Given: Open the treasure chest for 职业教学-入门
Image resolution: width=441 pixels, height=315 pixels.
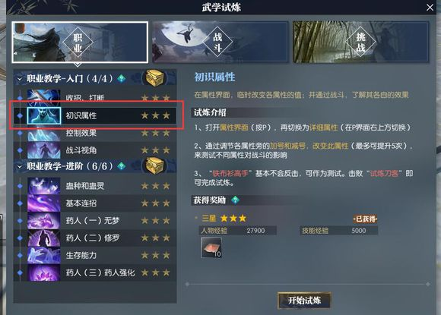Looking at the screenshot, I should 154,77.
